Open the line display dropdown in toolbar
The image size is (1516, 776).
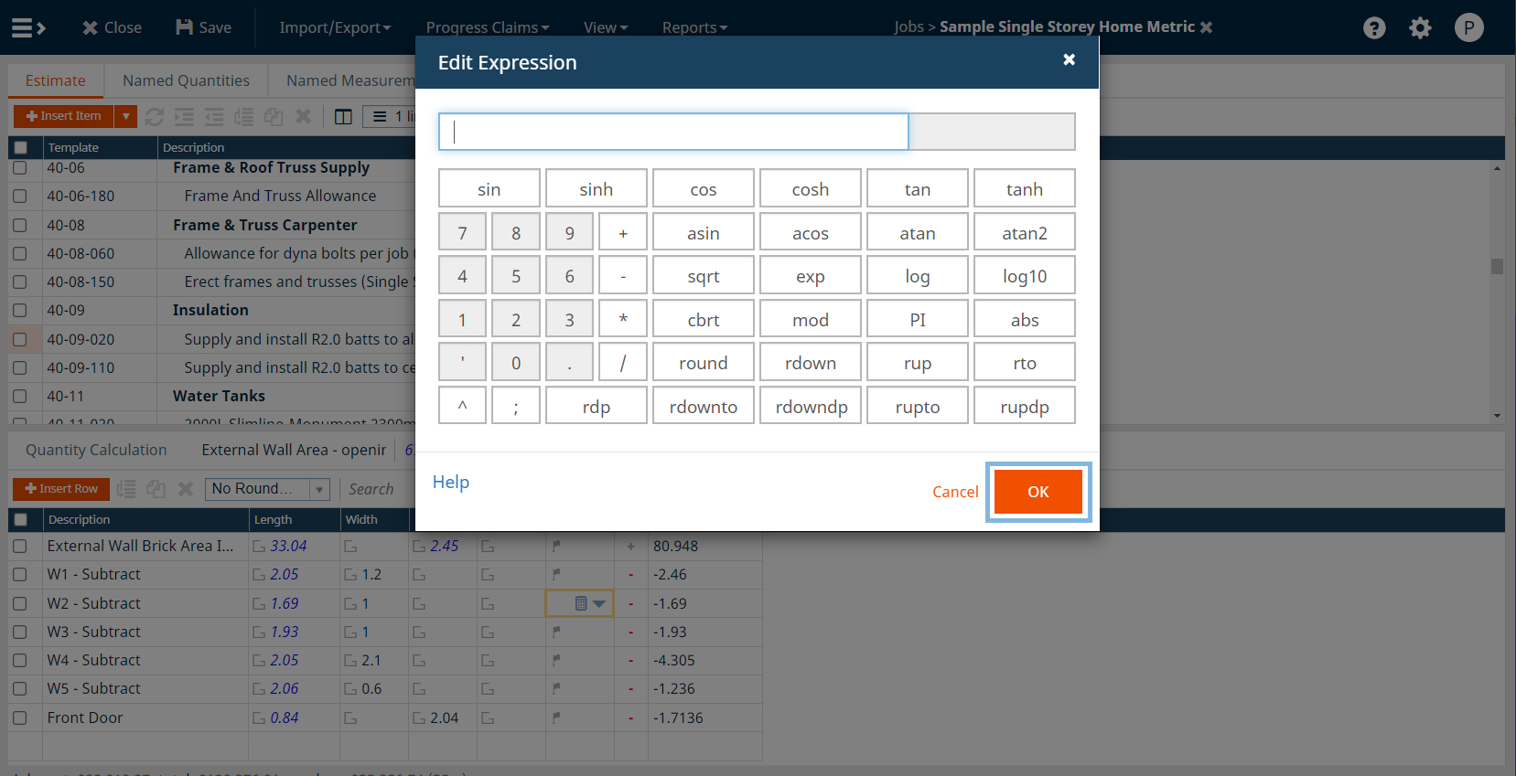pos(391,116)
